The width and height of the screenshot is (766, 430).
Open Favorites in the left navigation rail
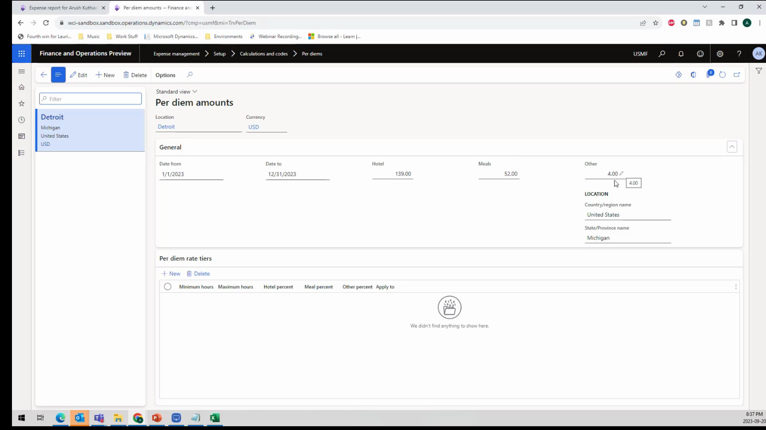click(x=22, y=104)
